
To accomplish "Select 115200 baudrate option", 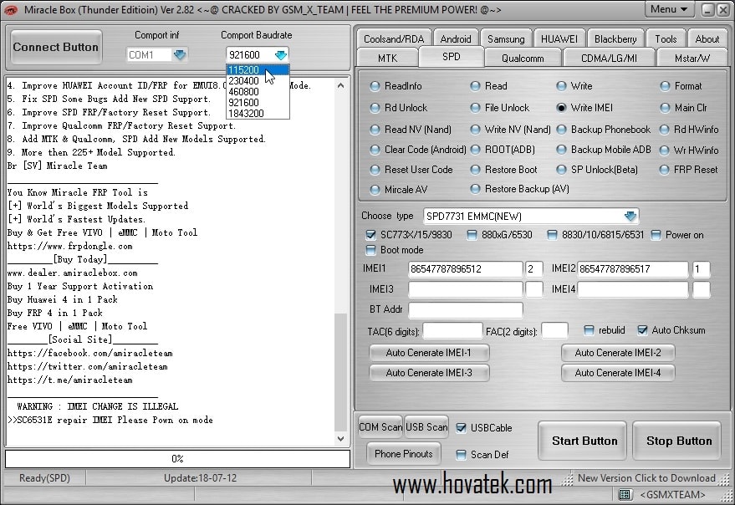I will [x=258, y=70].
